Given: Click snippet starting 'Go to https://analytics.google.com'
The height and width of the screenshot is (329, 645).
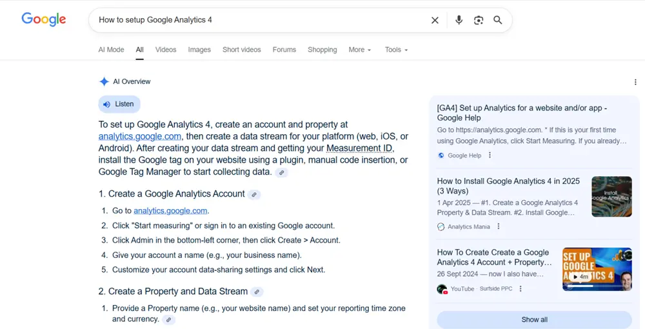Looking at the screenshot, I should pos(532,135).
